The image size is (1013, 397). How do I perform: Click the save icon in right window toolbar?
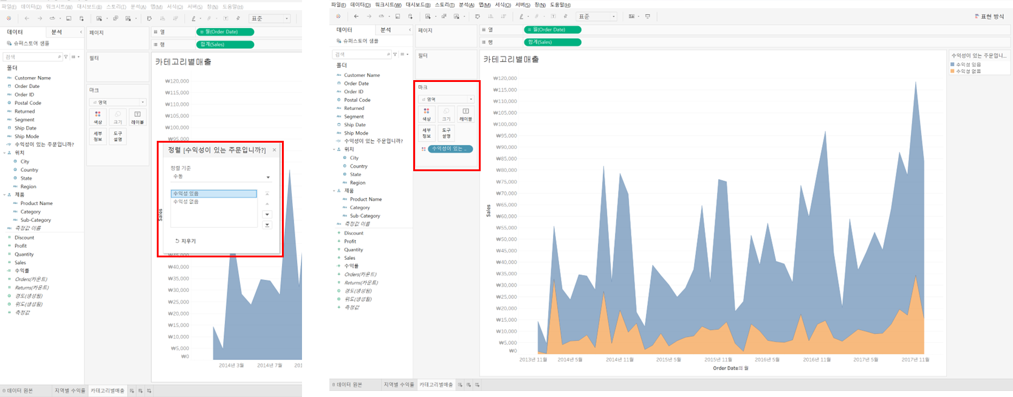[x=397, y=16]
